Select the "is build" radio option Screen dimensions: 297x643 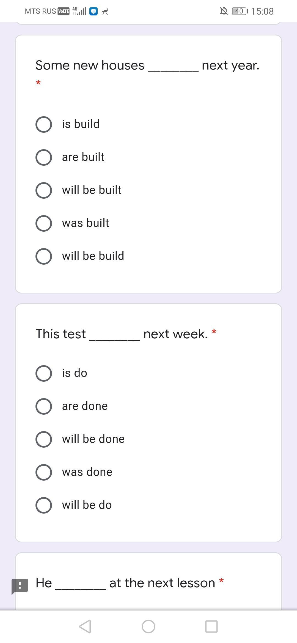[x=44, y=124]
